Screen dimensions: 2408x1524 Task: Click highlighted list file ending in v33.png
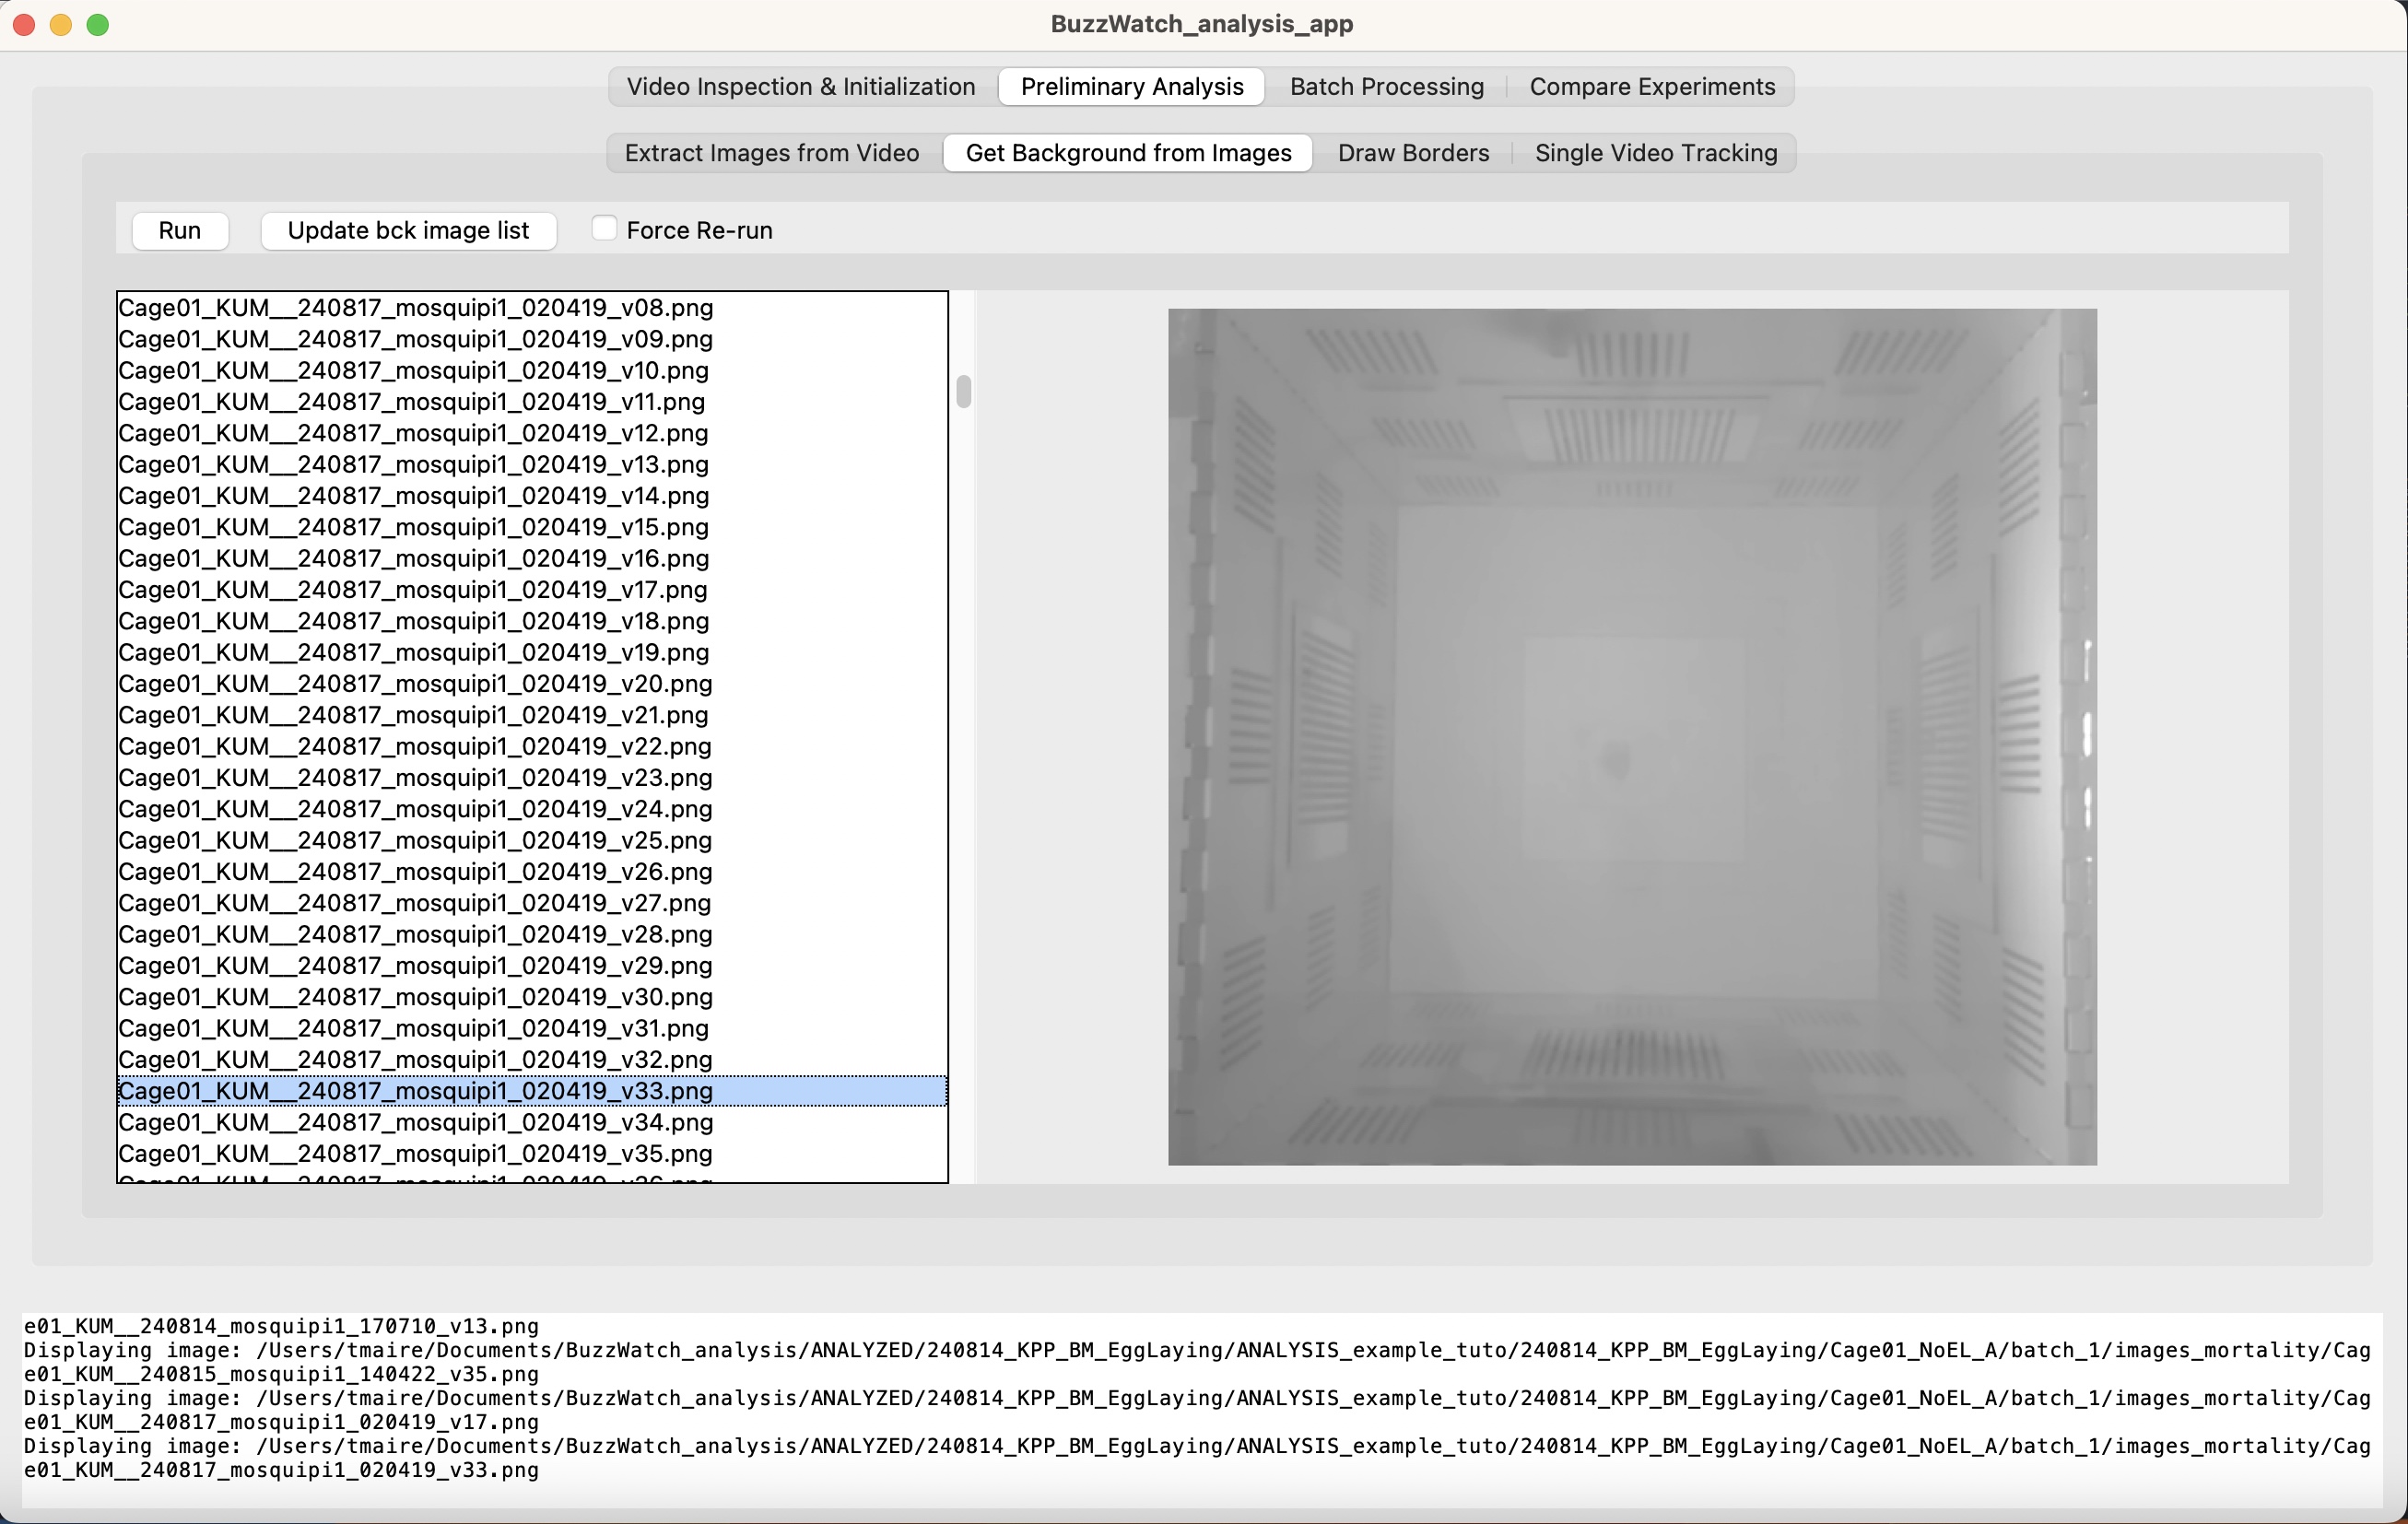coord(532,1091)
